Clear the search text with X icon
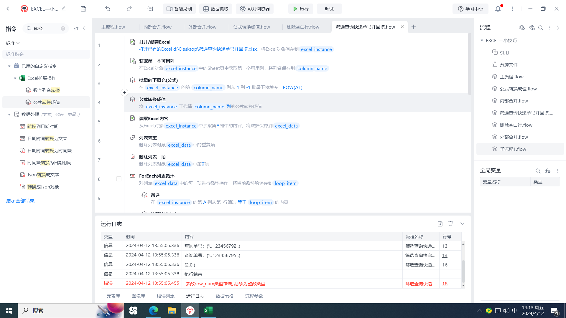566x318 pixels. click(x=63, y=29)
